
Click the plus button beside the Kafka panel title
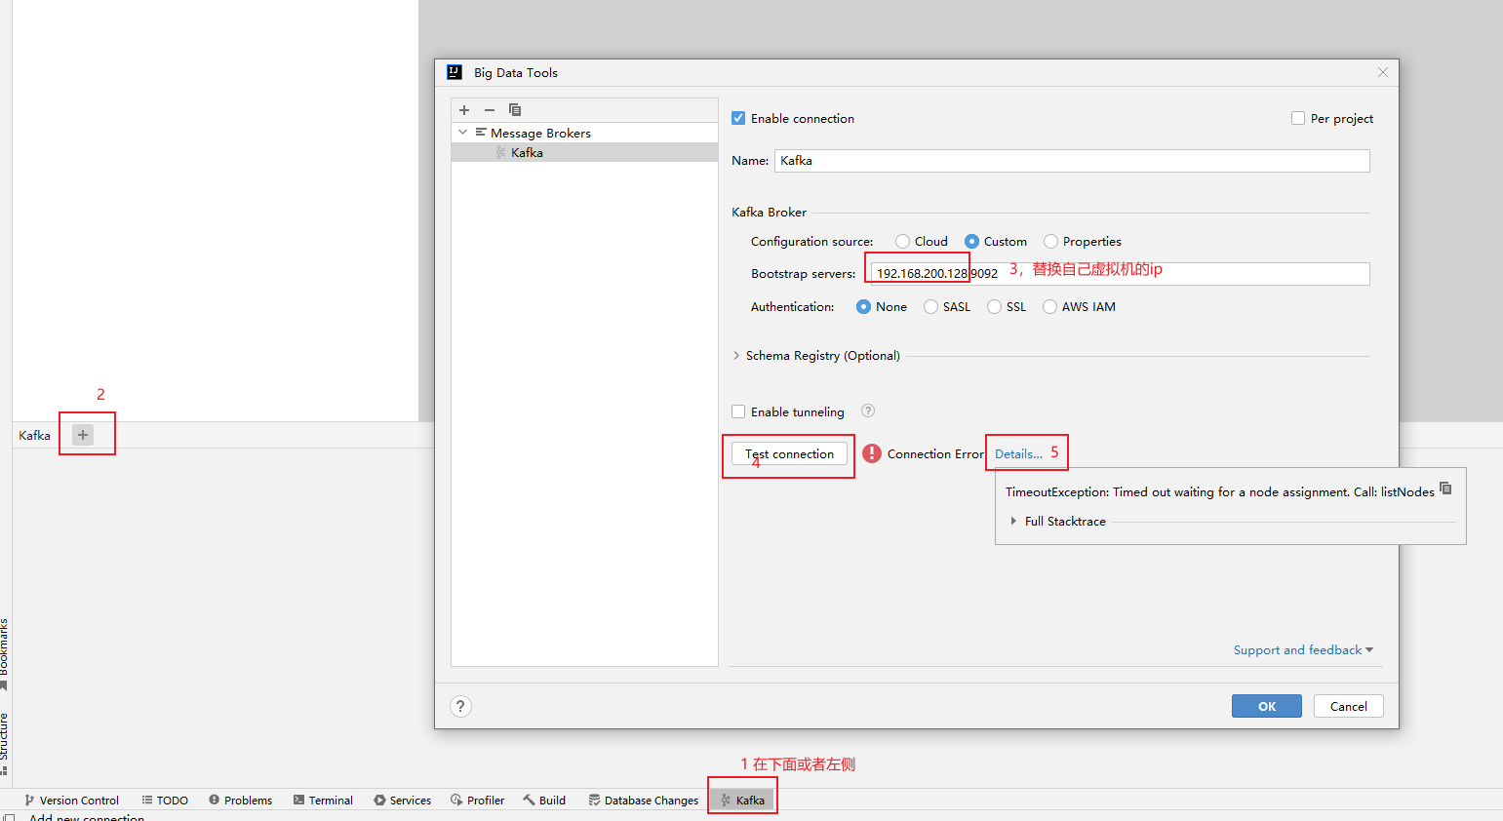83,435
